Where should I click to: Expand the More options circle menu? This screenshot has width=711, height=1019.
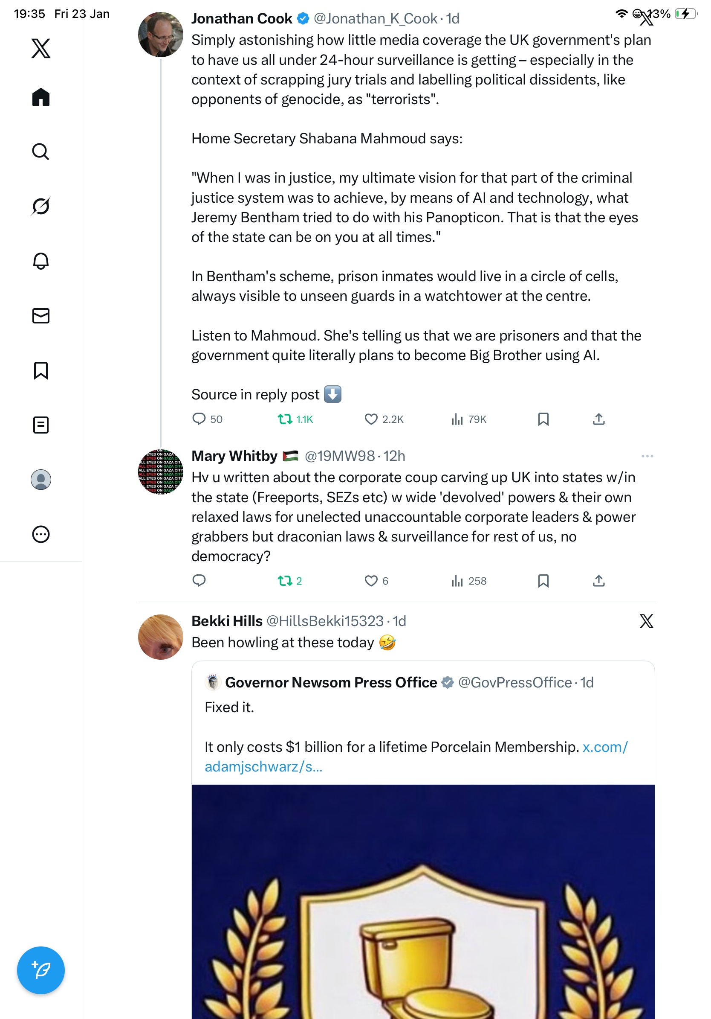pyautogui.click(x=41, y=534)
